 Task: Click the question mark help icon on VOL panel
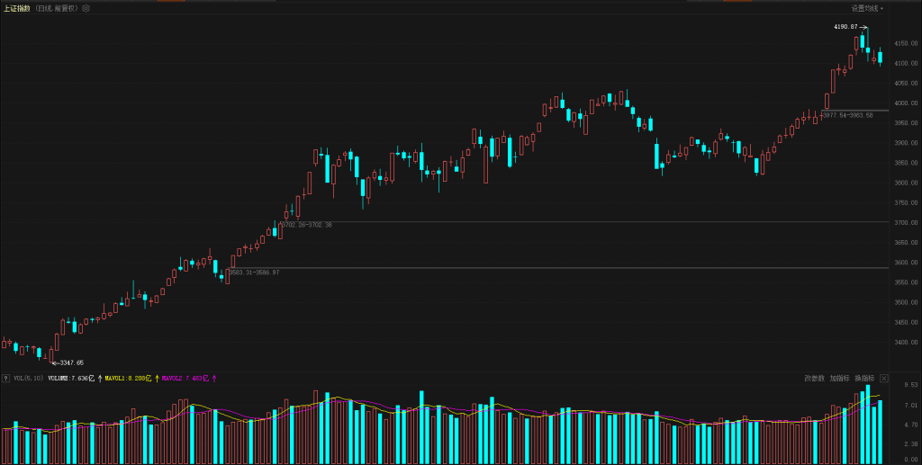[5, 379]
